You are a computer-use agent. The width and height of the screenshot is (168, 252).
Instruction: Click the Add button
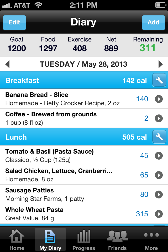154,23
